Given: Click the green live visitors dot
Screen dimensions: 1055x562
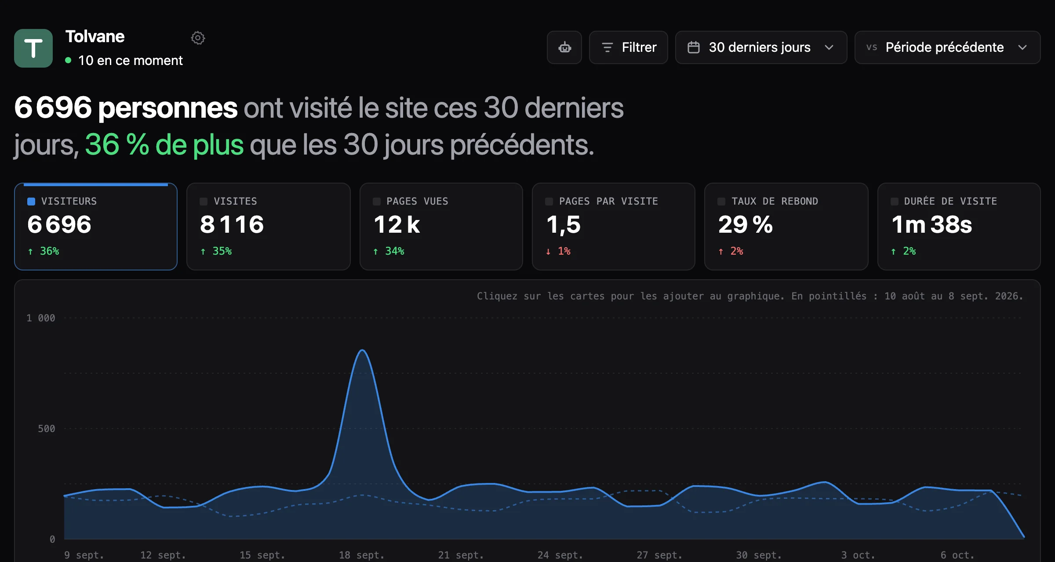Looking at the screenshot, I should pos(68,60).
